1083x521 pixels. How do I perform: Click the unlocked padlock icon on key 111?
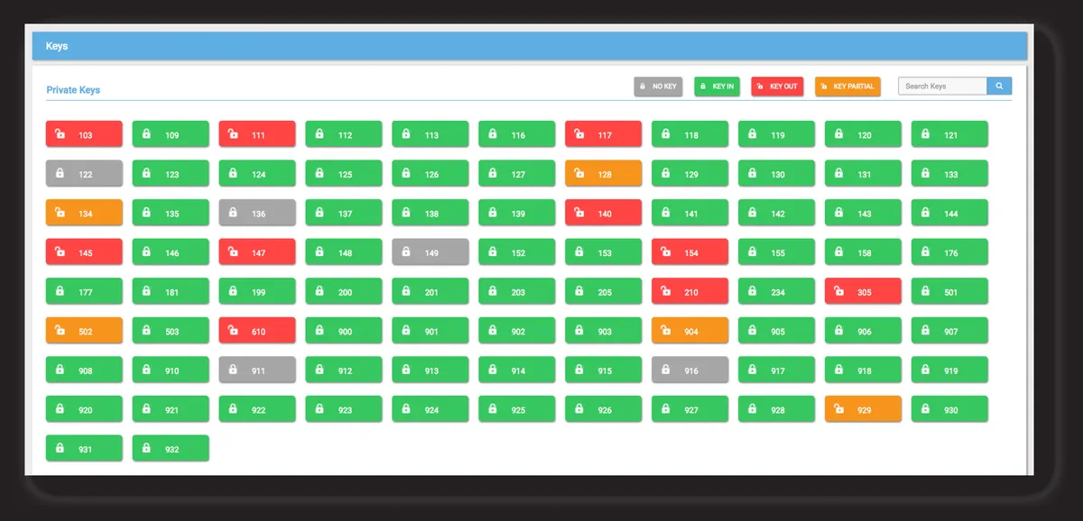pos(233,134)
